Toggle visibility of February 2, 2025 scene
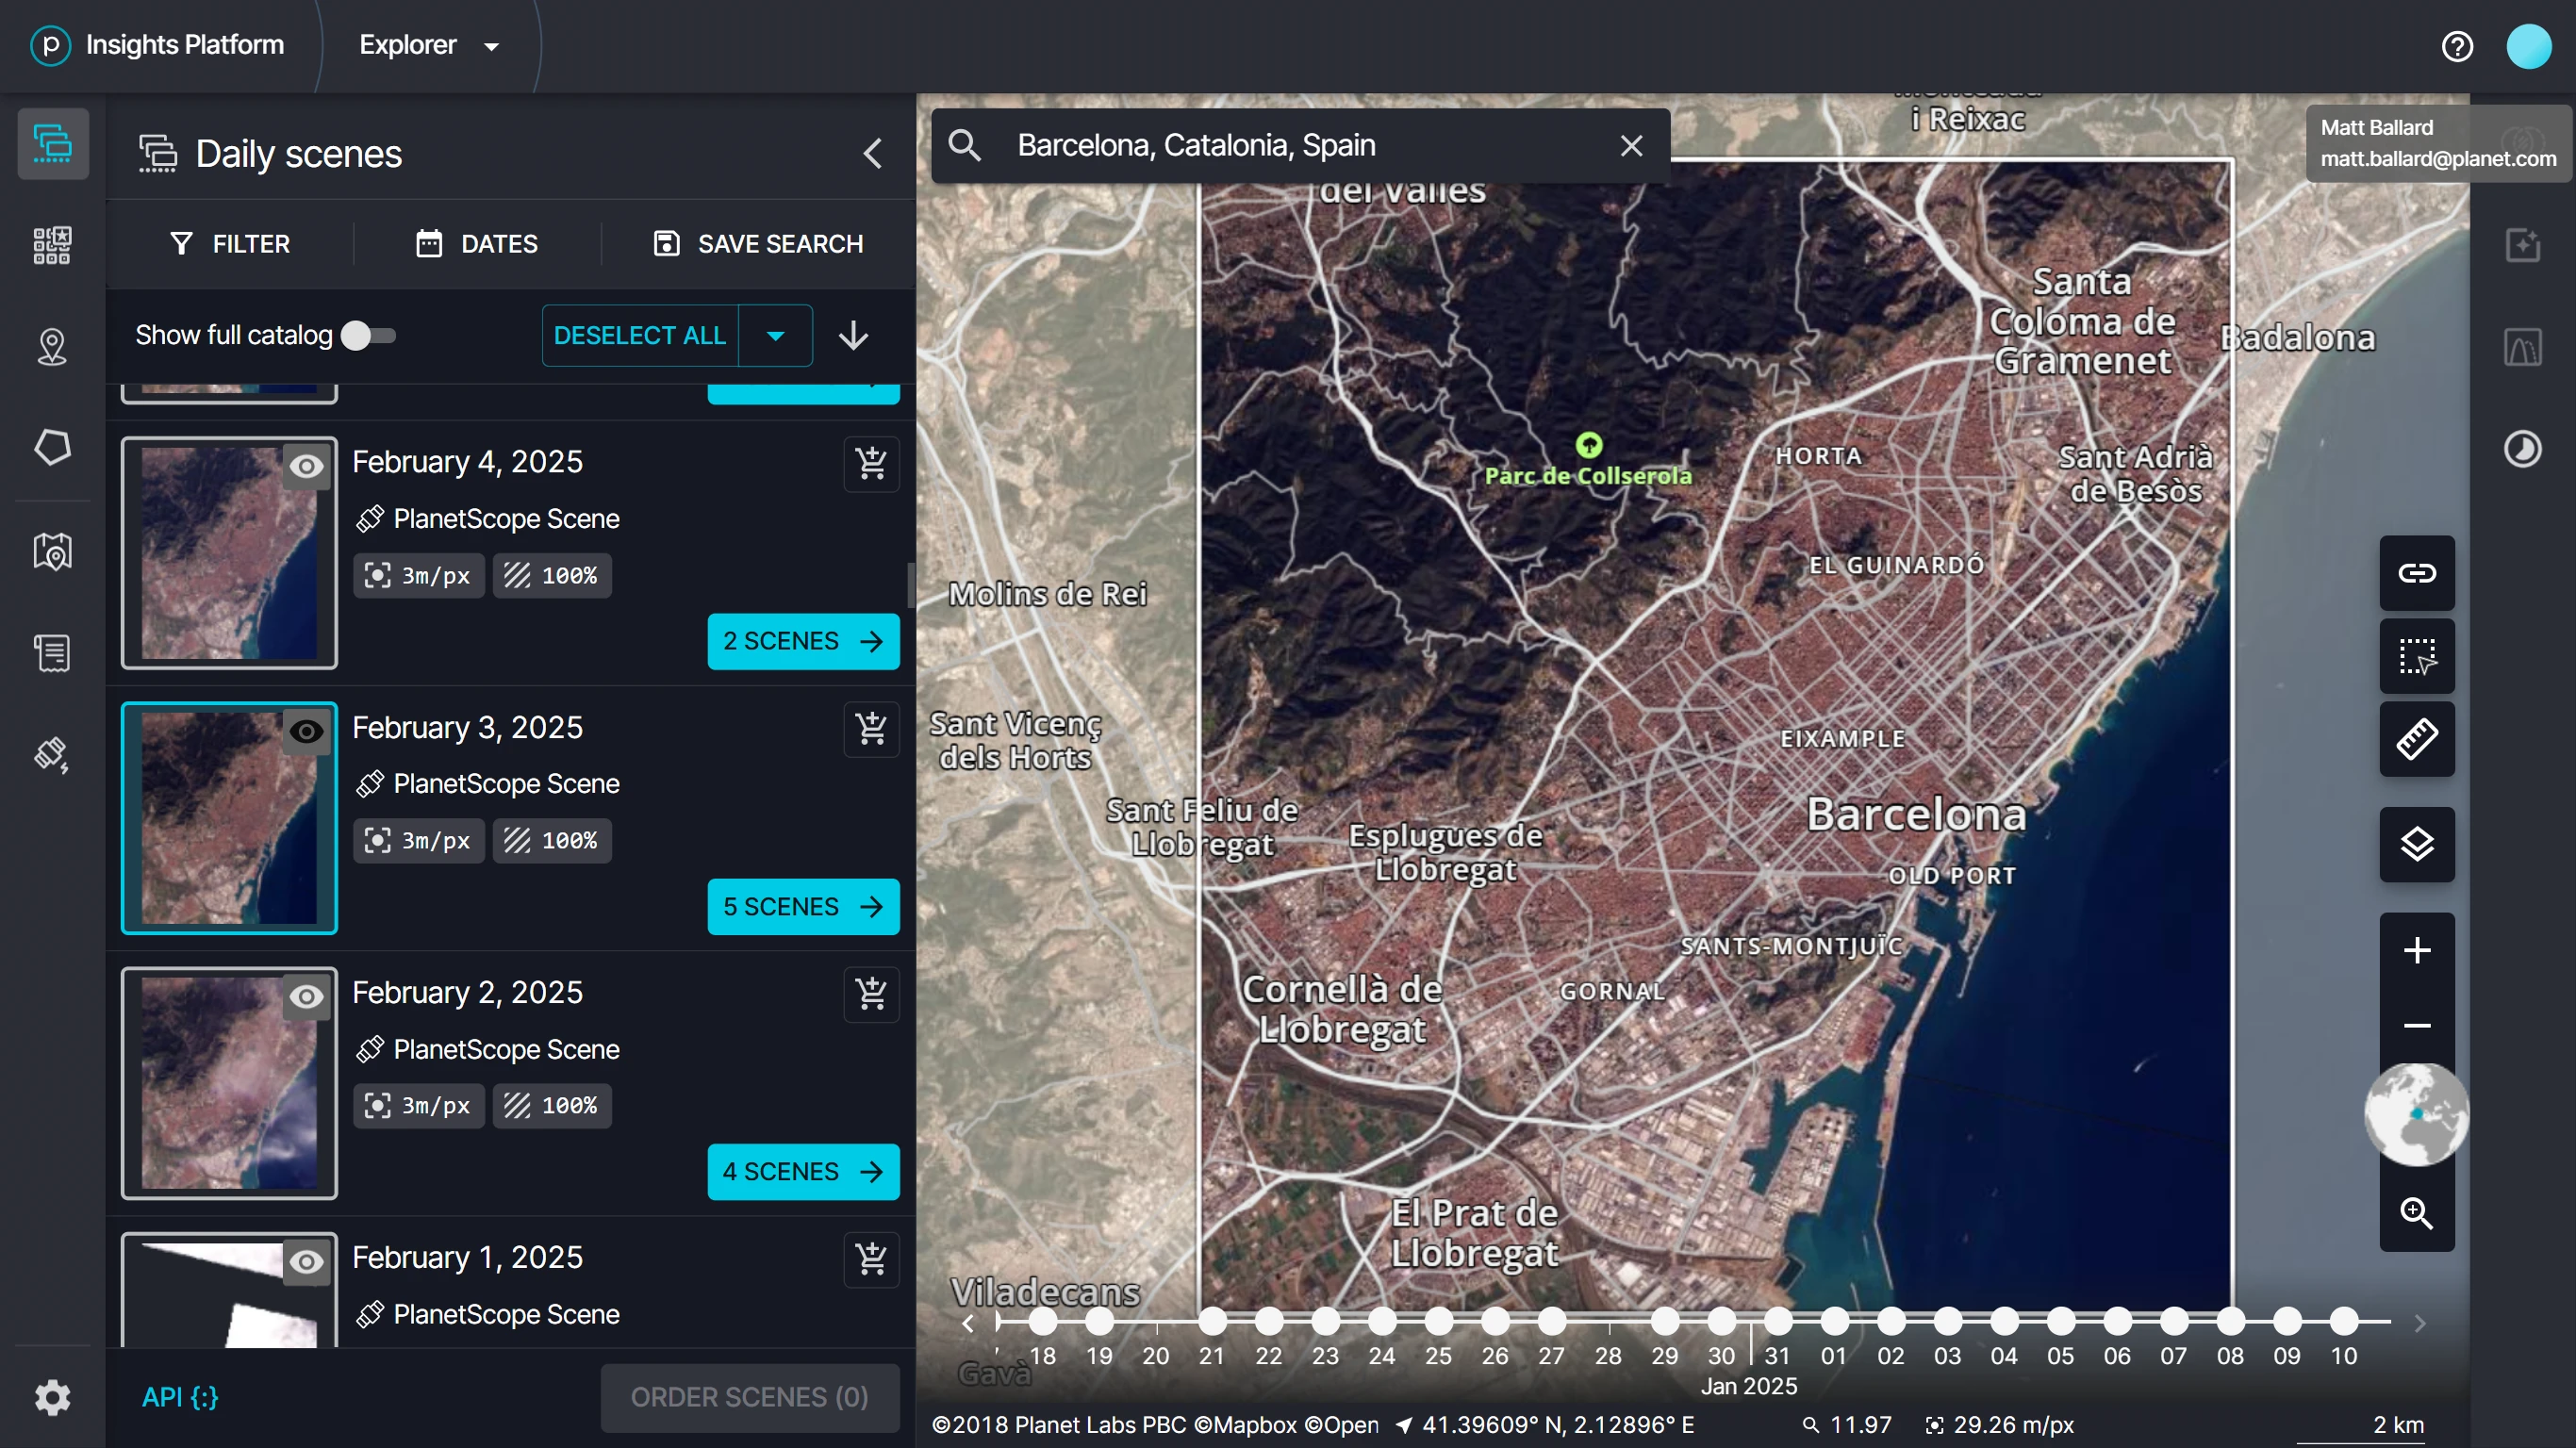Screen dimensions: 2576x1448 click(x=306, y=996)
